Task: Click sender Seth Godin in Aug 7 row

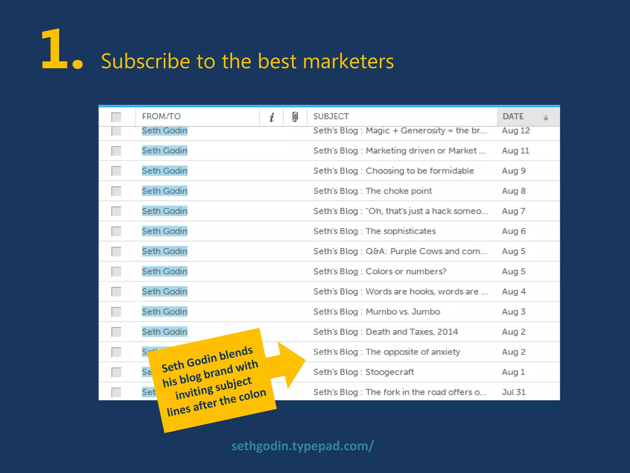Action: point(165,211)
